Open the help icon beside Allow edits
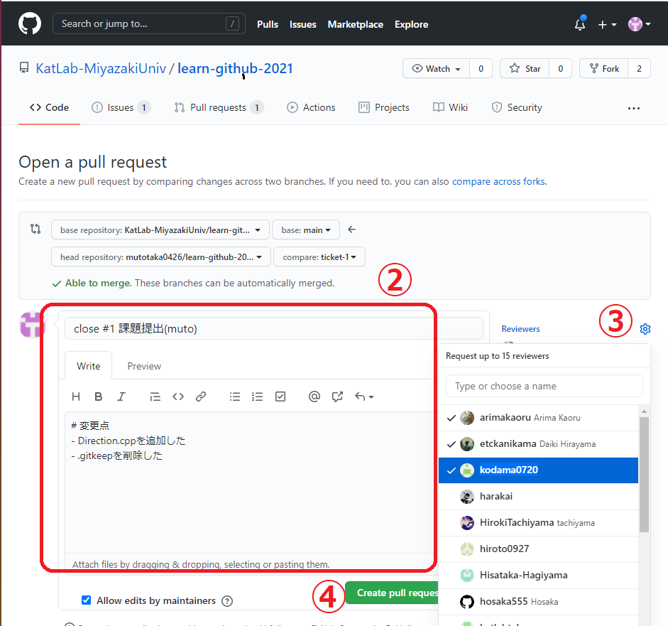The height and width of the screenshot is (626, 668). point(227,601)
